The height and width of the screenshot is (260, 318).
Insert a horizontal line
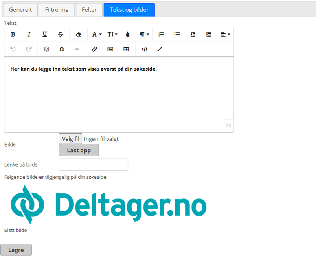coord(77,49)
